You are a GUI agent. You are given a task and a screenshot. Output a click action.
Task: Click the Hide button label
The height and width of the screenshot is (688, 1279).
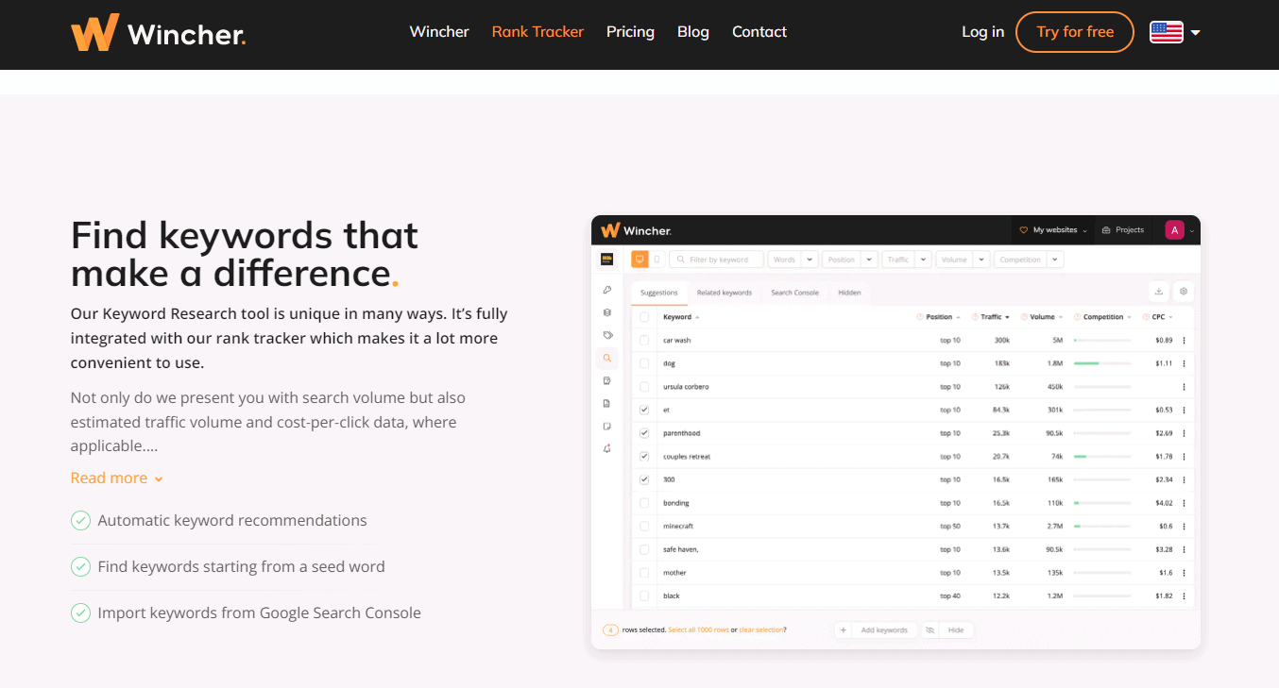click(x=956, y=630)
